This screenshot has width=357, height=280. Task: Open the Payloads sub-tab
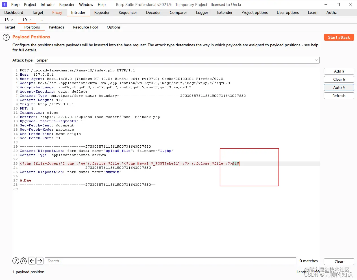(x=56, y=27)
